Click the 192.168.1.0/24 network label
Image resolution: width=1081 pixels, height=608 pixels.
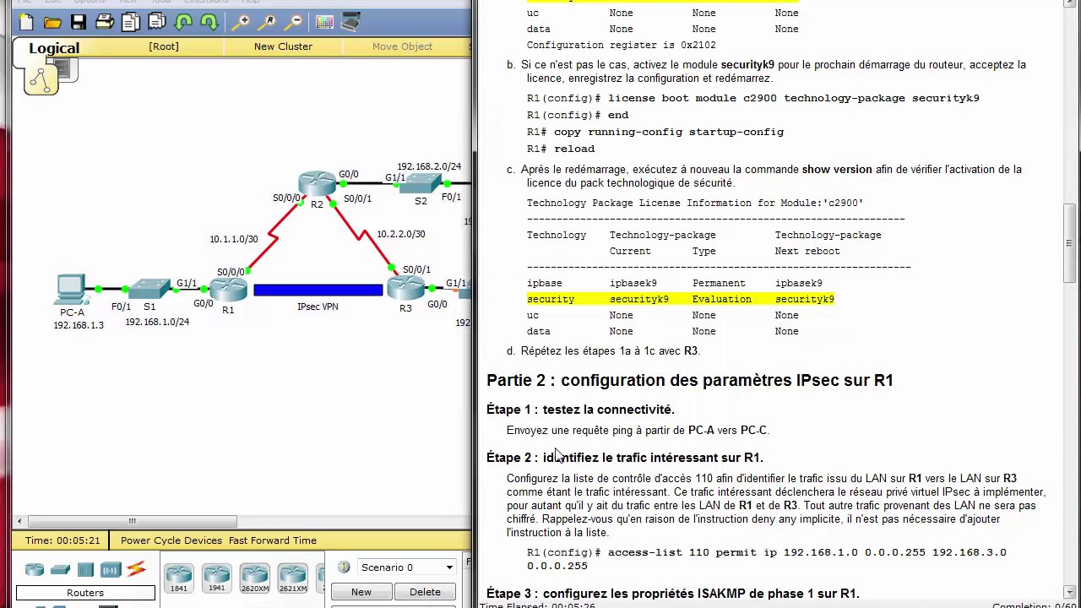tap(157, 322)
